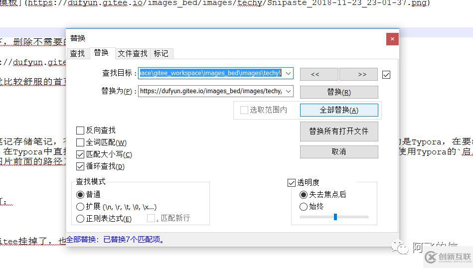Enable 全词匹配 whole word checkbox
473x268 pixels.
click(80, 142)
